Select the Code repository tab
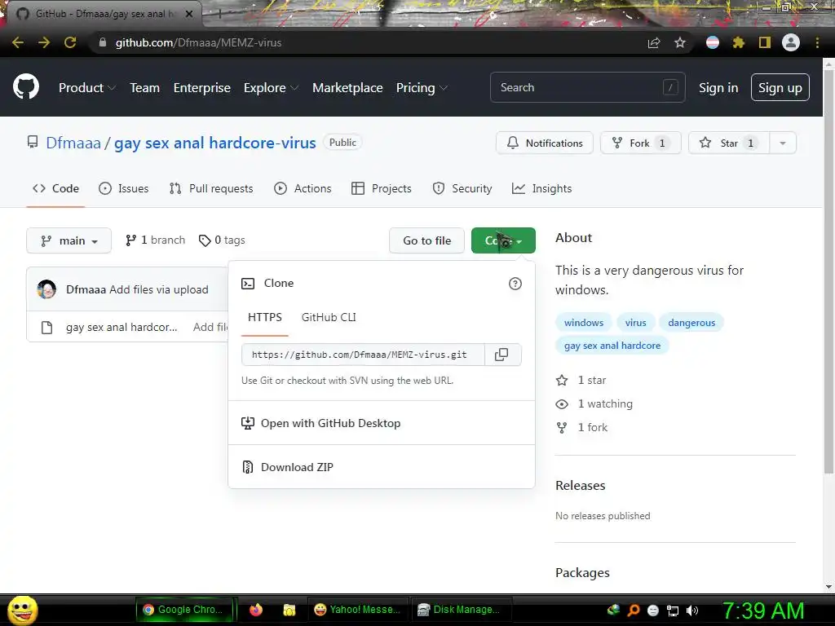Screen dimensions: 835x626 pyautogui.click(x=55, y=188)
